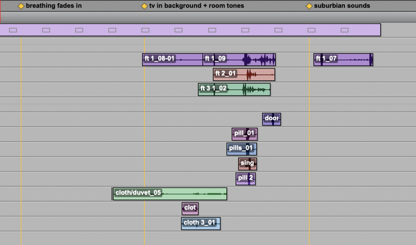The width and height of the screenshot is (416, 245).
Task: Select the ft 1_09 audio clip
Action: click(x=239, y=60)
